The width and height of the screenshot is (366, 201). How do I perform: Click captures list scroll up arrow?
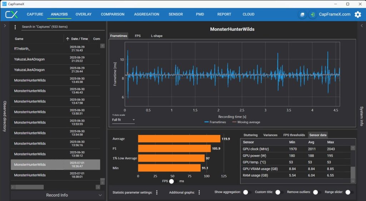click(x=103, y=46)
